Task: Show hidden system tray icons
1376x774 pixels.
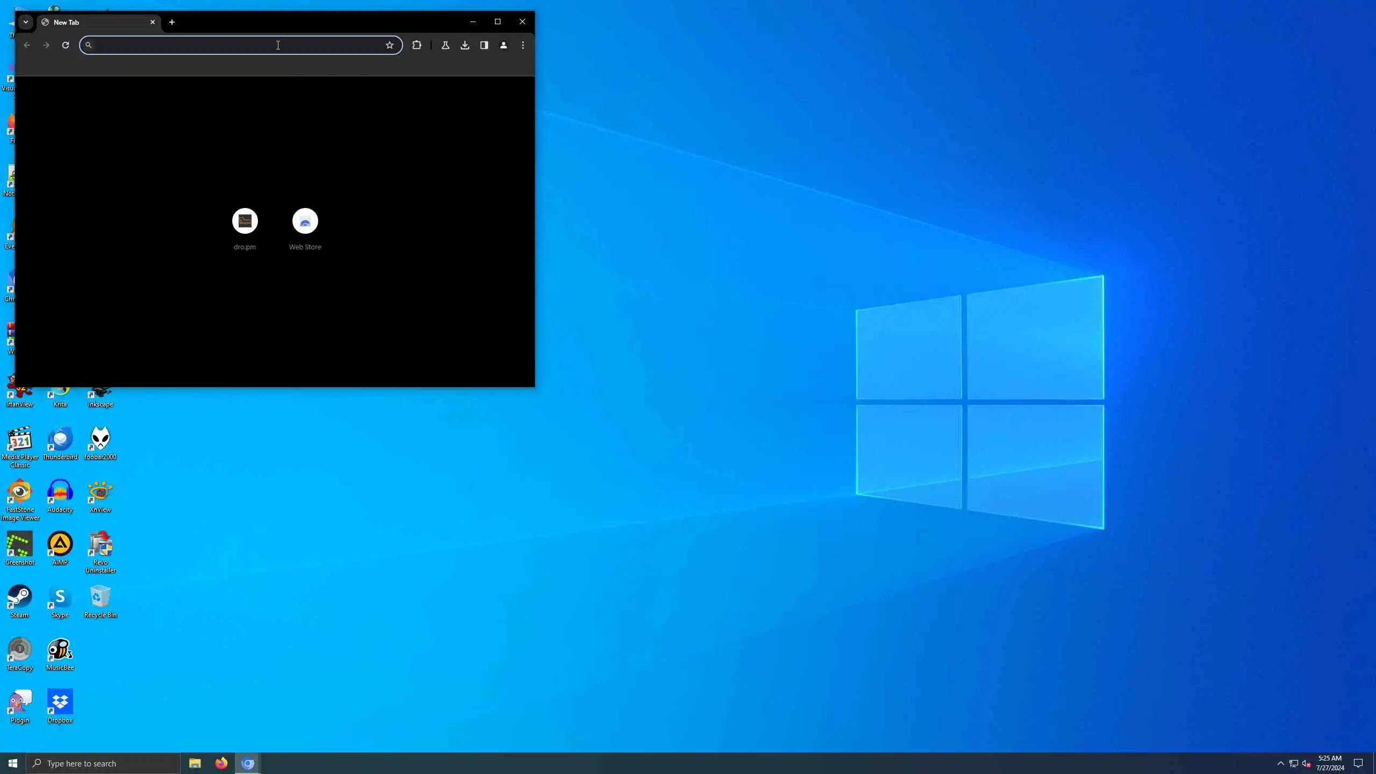Action: 1280,763
